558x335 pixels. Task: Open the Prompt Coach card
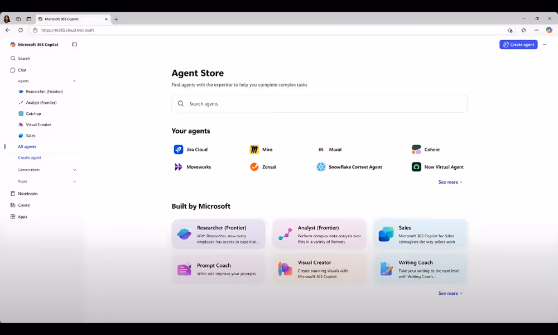pyautogui.click(x=219, y=269)
